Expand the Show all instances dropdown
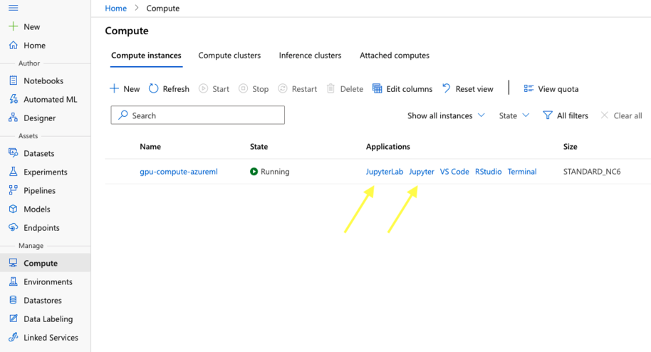 click(446, 115)
